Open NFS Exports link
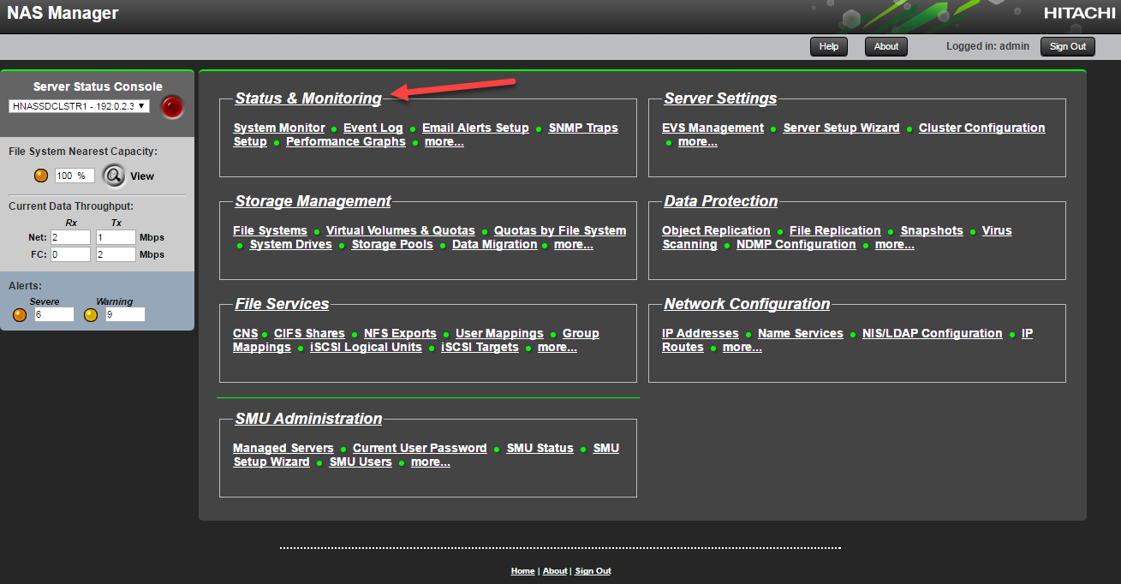The width and height of the screenshot is (1121, 584). click(400, 333)
